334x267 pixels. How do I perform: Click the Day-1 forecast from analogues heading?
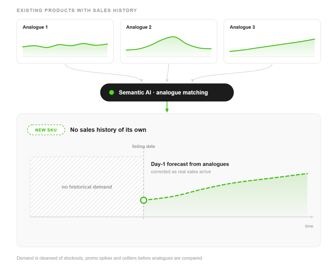(x=190, y=164)
